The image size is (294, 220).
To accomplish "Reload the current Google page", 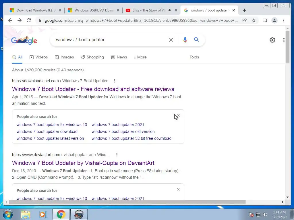I will pos(29,20).
